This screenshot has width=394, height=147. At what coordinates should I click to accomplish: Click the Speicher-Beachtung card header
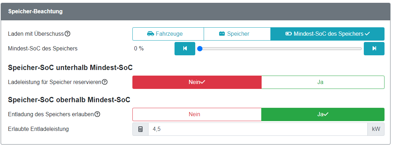(197, 12)
